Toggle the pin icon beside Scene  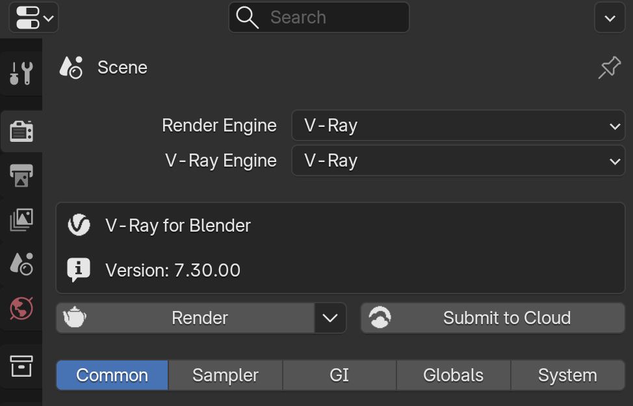tap(609, 68)
